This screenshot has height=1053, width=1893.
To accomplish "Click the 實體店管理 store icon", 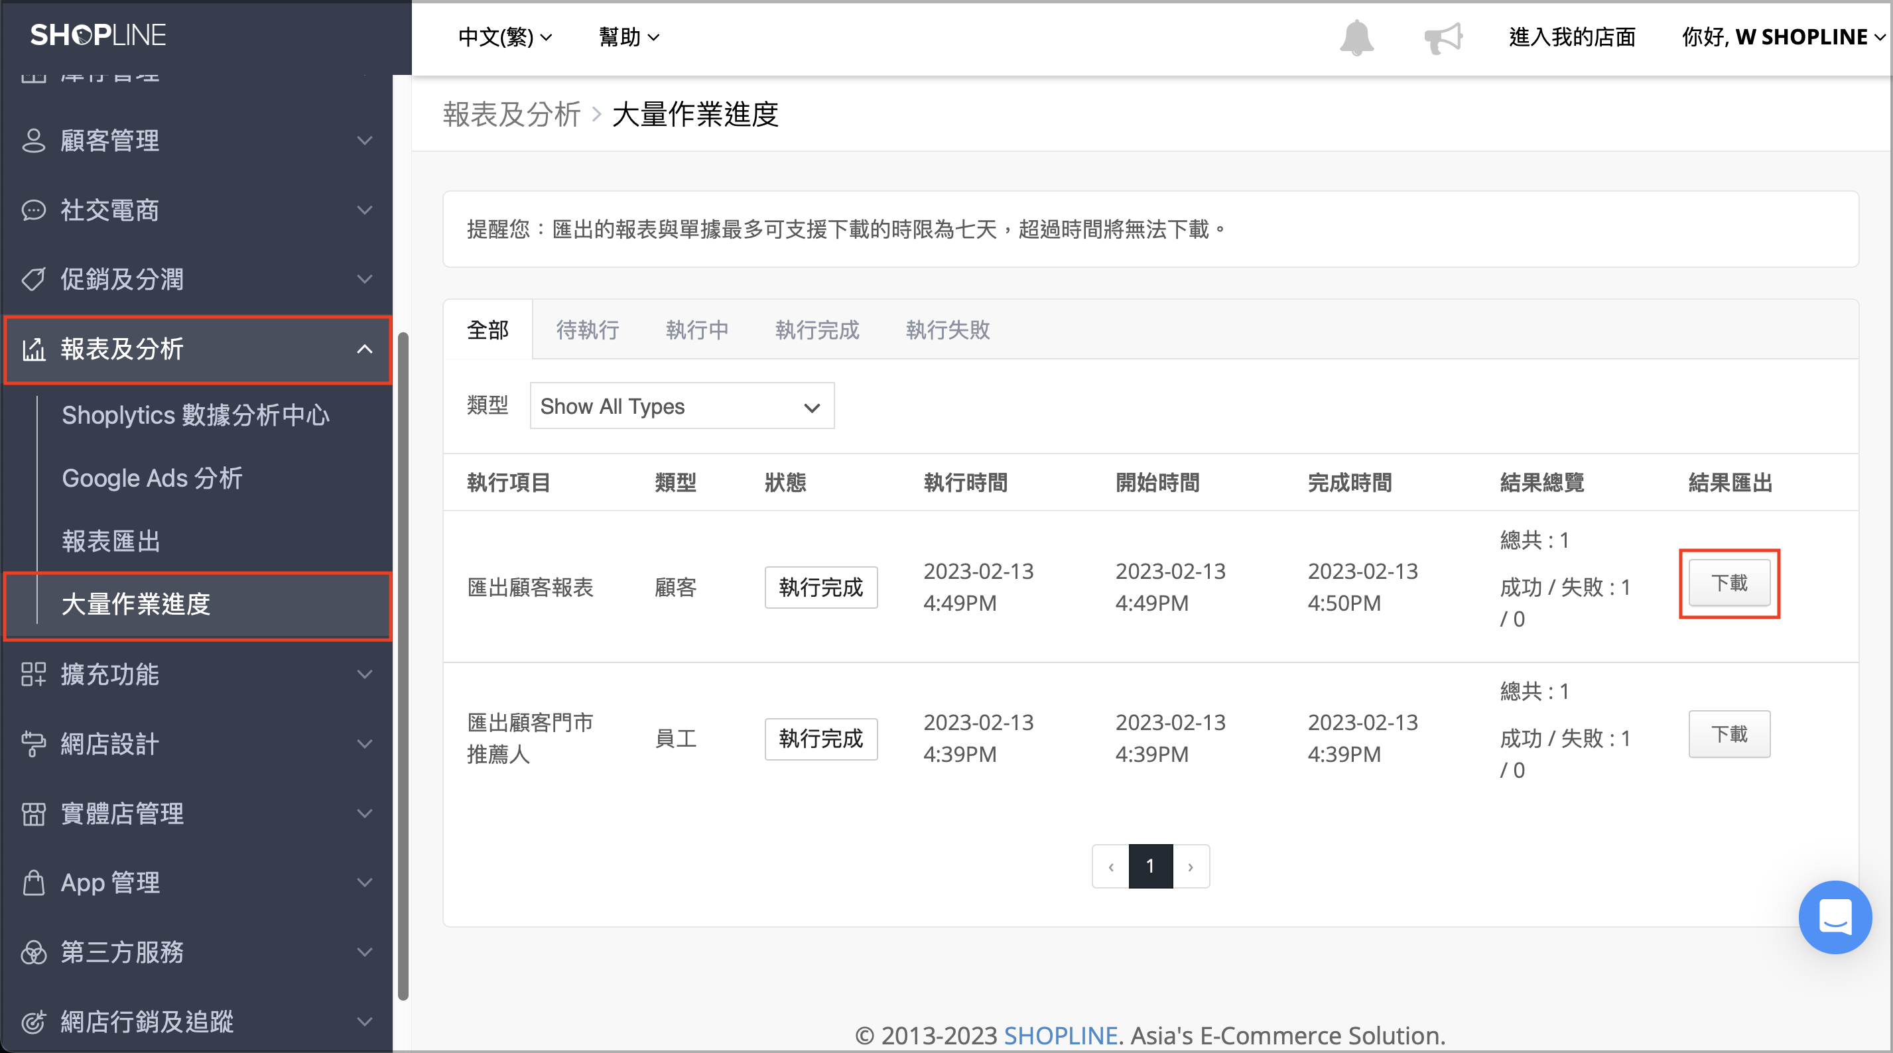I will click(x=33, y=814).
